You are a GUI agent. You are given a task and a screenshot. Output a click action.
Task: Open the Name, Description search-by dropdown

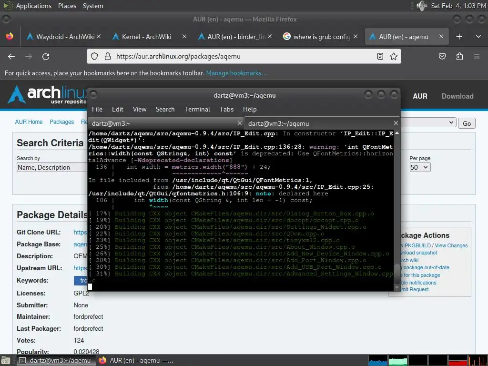click(x=51, y=167)
